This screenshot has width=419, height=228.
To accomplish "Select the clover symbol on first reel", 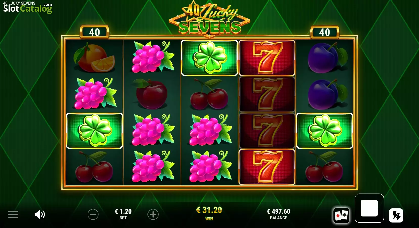I will point(94,131).
